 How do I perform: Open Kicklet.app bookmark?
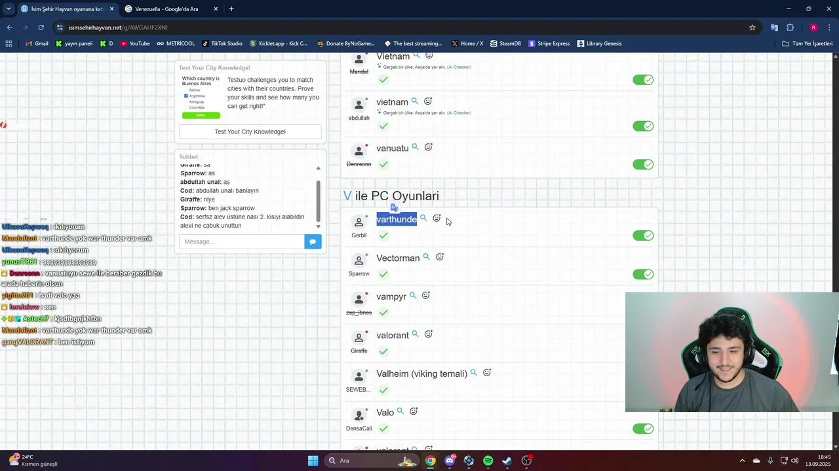(x=279, y=44)
